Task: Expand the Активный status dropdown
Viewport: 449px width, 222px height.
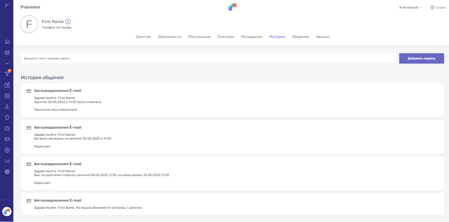Action: click(411, 8)
